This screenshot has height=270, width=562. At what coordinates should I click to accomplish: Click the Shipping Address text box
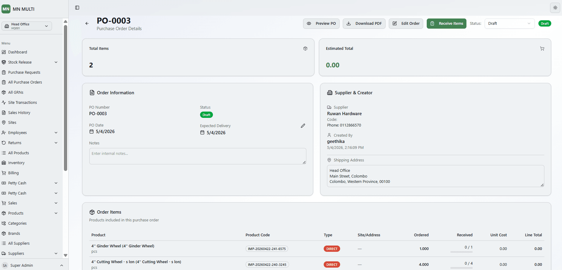pos(436,176)
